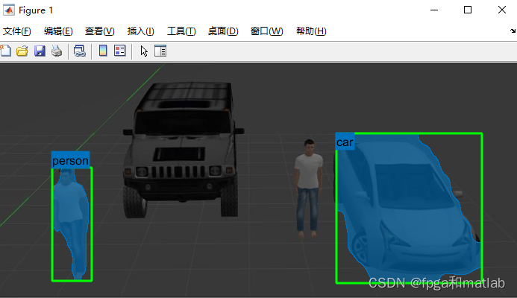Click the "person" detection label
The height and width of the screenshot is (298, 517).
[70, 160]
